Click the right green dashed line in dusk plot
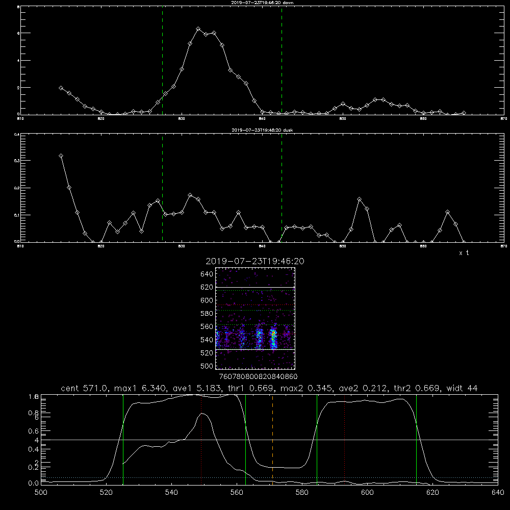510x510 pixels. tap(282, 188)
